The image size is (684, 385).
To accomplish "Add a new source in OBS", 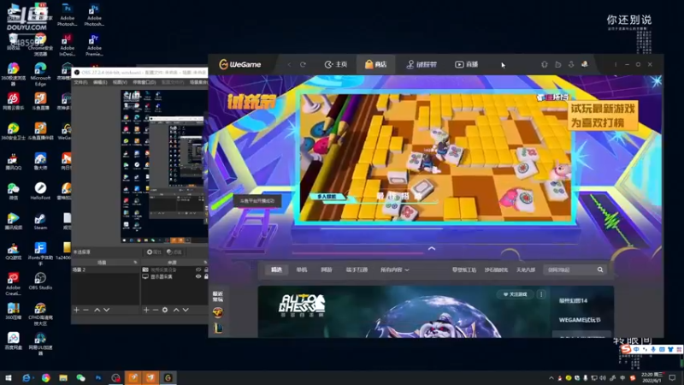I will 146,310.
